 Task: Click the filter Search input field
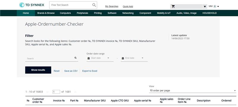[50, 59]
